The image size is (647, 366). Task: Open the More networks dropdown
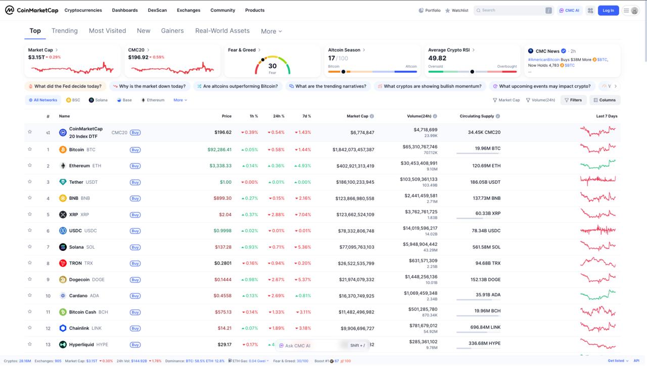click(x=180, y=99)
